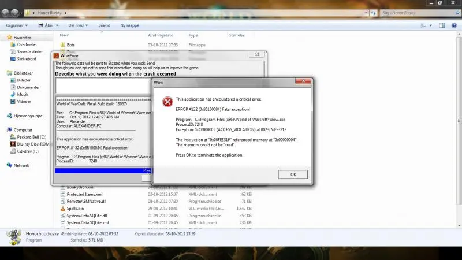Open Skrivebord in the sidebar
This screenshot has height=260, width=462.
click(27, 59)
